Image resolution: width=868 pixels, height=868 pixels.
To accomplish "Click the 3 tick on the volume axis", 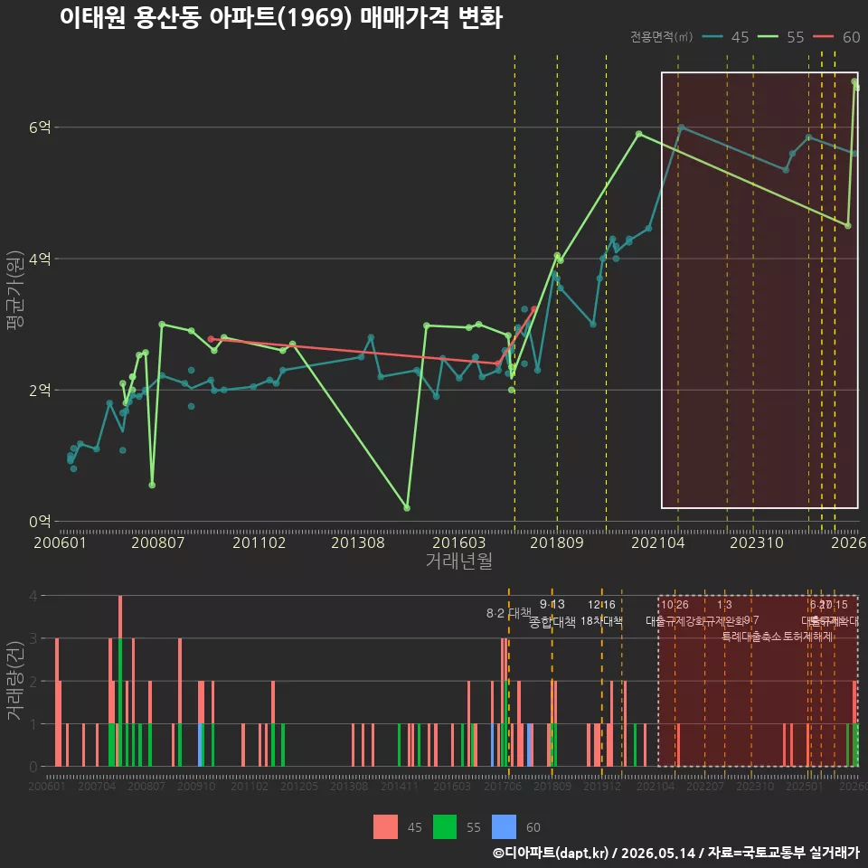I will (33, 639).
